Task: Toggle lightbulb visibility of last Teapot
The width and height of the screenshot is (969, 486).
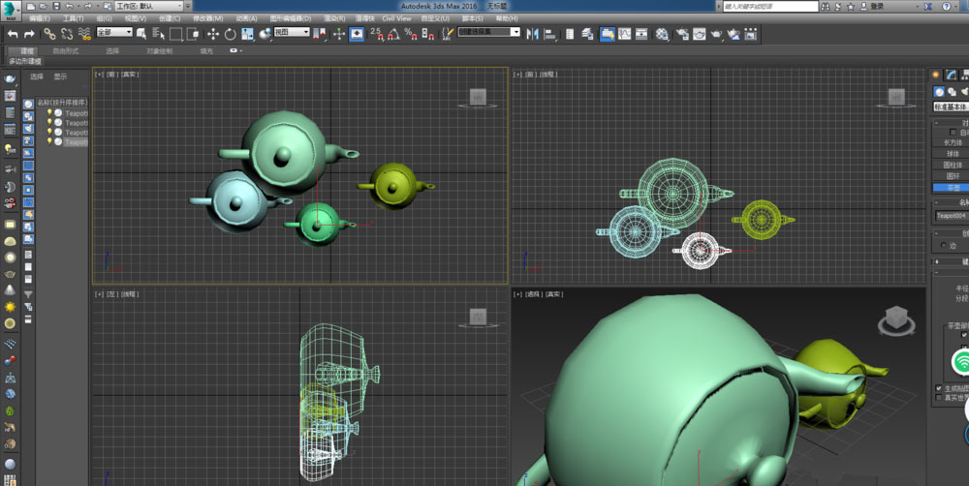Action: click(50, 141)
